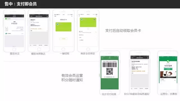Image resolution: width=180 pixels, height=101 pixels.
Task: Click merchant logo on 一键领取 green card
Action: (57, 24)
